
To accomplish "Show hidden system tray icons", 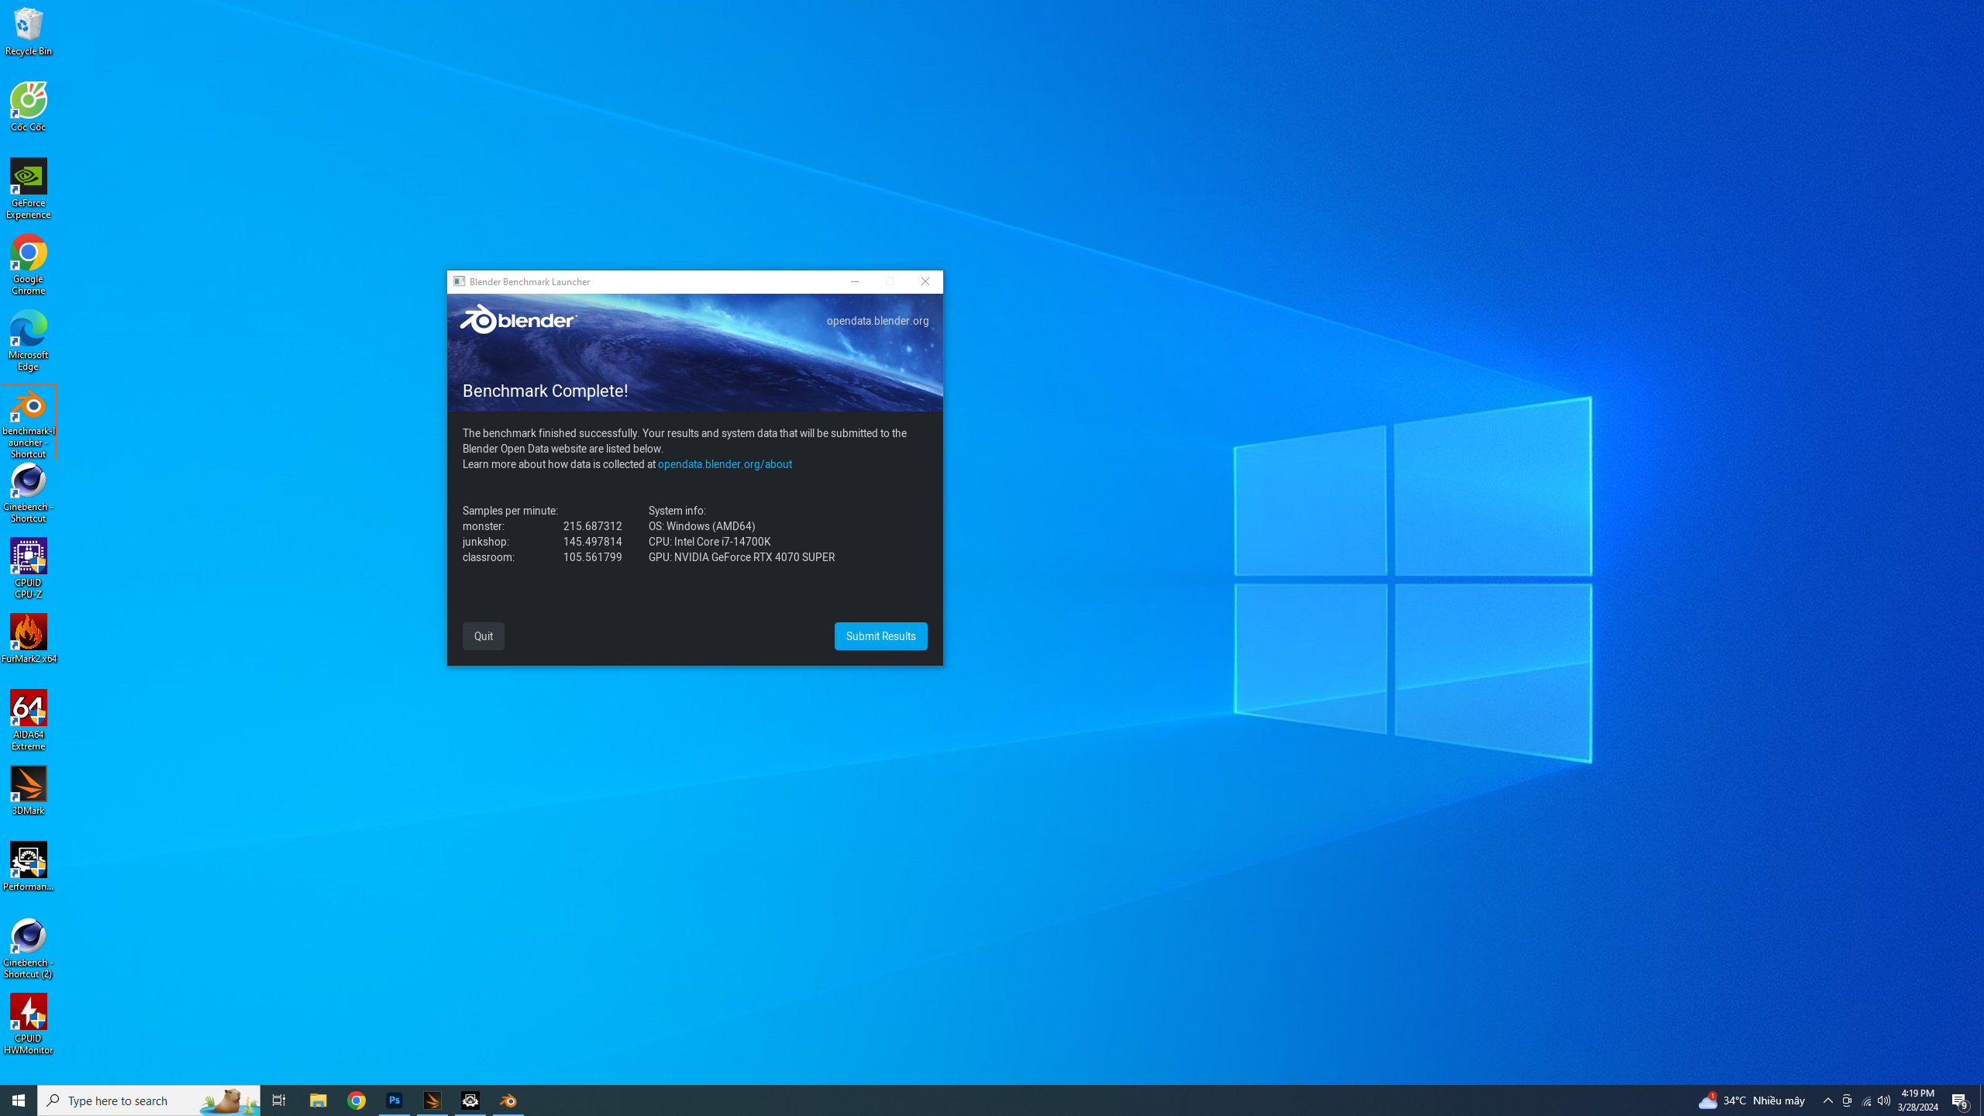I will 1828,1100.
